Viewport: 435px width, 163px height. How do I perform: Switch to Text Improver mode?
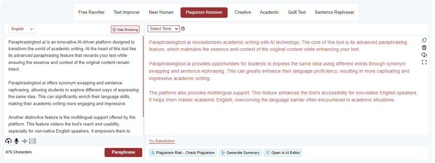(x=127, y=12)
